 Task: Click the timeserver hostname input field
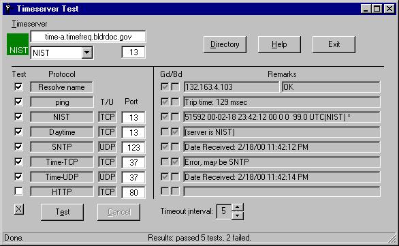pyautogui.click(x=88, y=37)
